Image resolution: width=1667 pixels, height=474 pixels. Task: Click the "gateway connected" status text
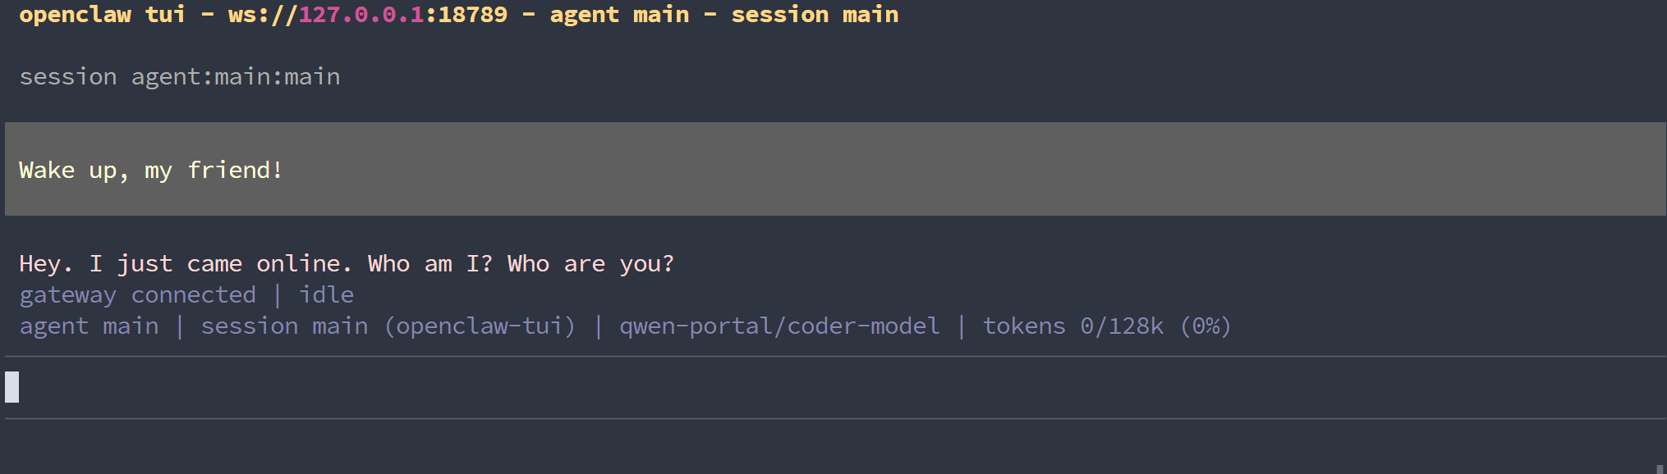pos(137,295)
